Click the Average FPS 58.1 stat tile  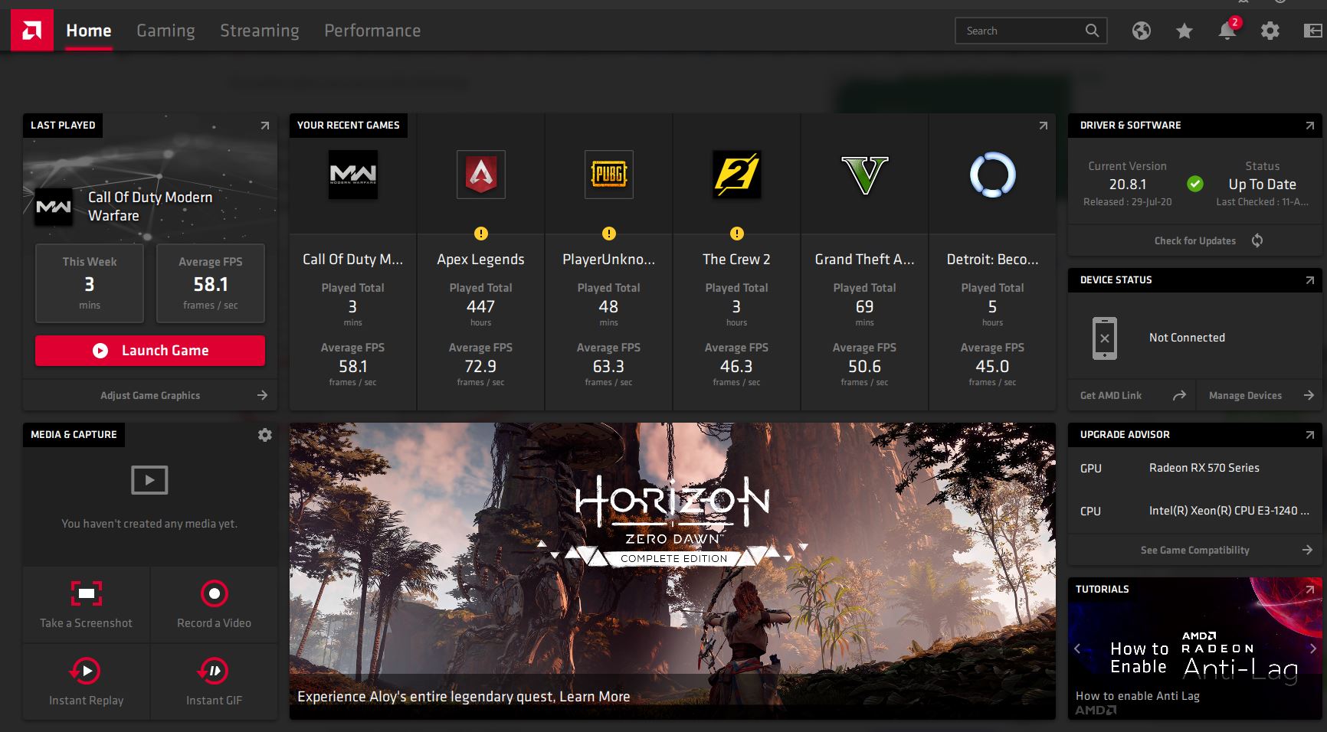click(211, 283)
